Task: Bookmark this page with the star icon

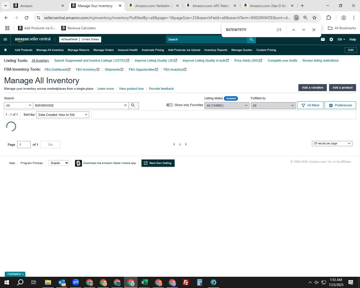Action: (314, 18)
